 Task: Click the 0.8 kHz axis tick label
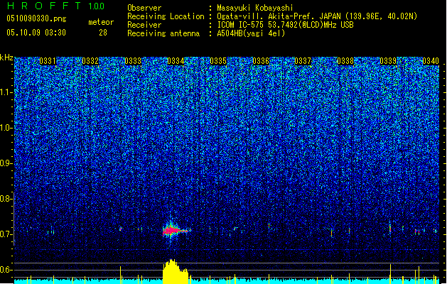[5, 199]
